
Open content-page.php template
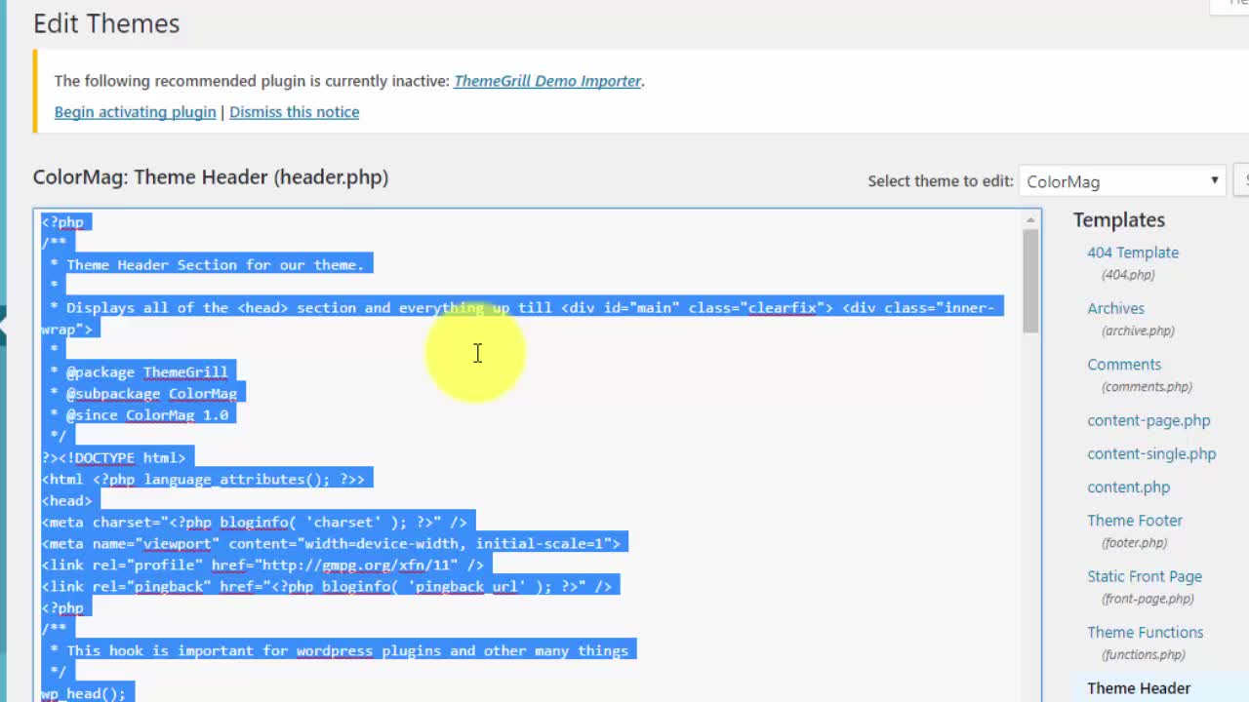(x=1148, y=420)
